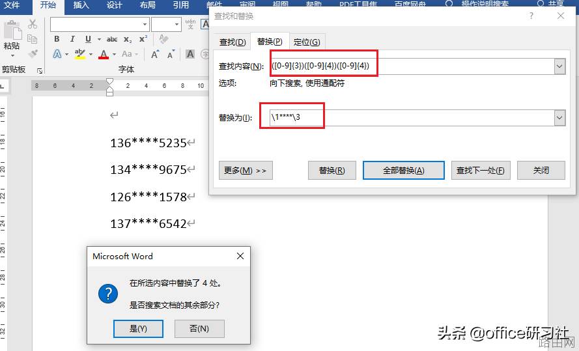This screenshot has width=579, height=351.
Task: Click into the 替换为 input field
Action: coord(412,118)
